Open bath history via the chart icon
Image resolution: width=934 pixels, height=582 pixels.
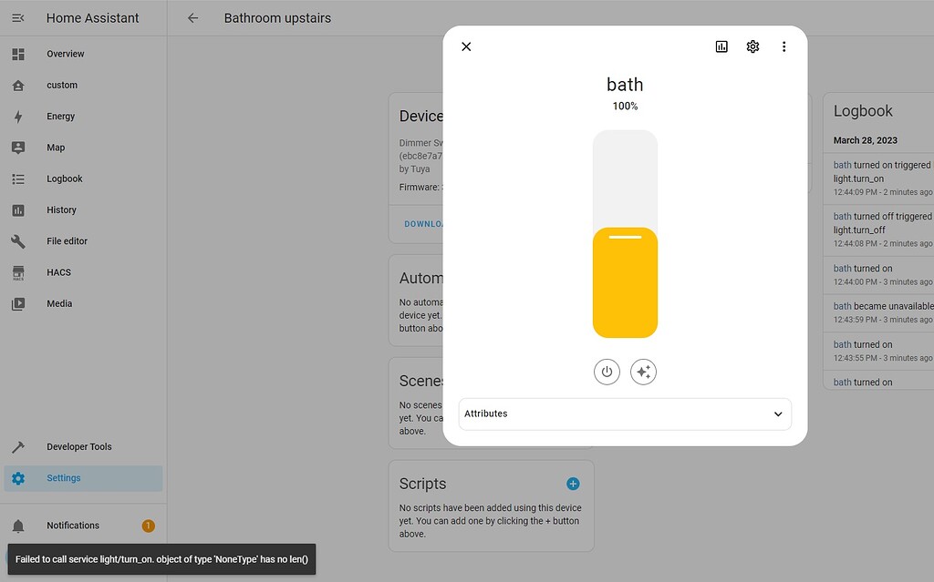click(721, 46)
